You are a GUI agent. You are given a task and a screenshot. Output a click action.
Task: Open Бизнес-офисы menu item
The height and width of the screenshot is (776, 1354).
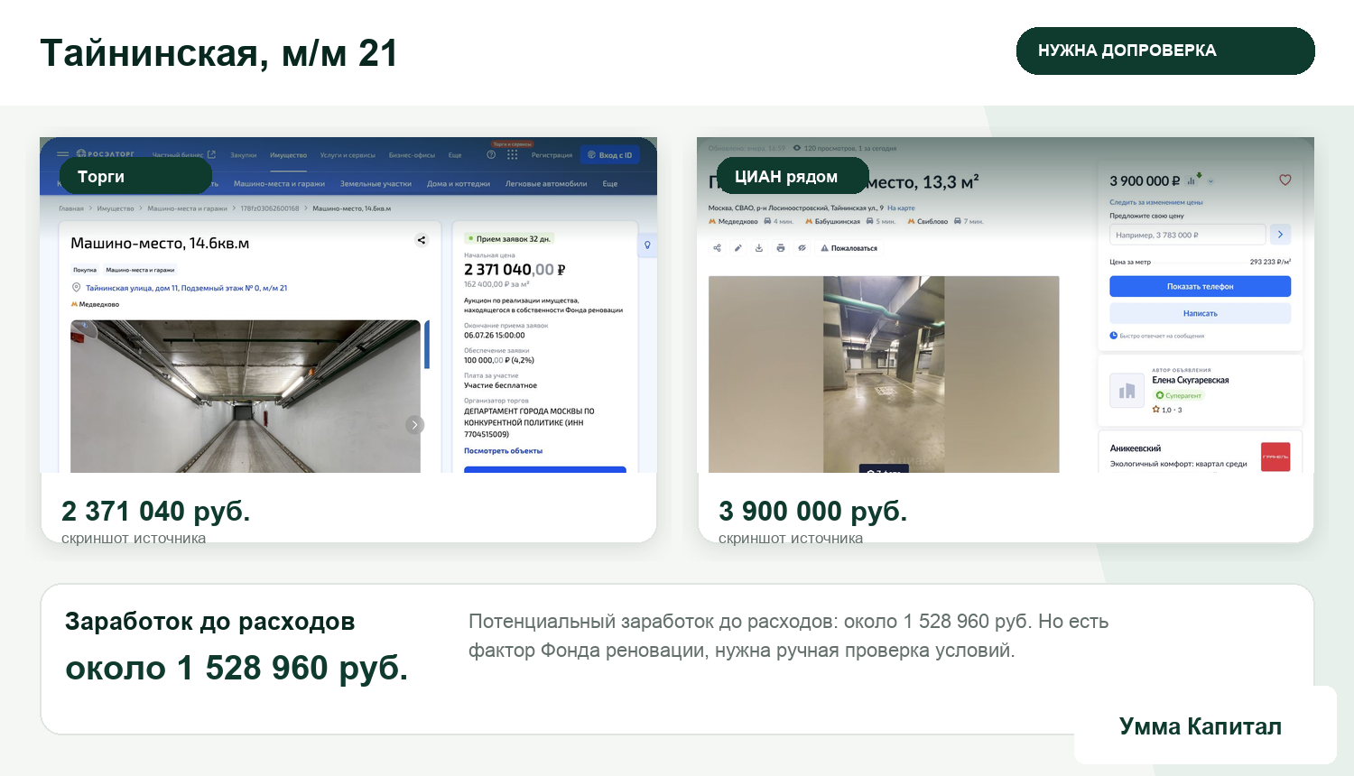412,155
